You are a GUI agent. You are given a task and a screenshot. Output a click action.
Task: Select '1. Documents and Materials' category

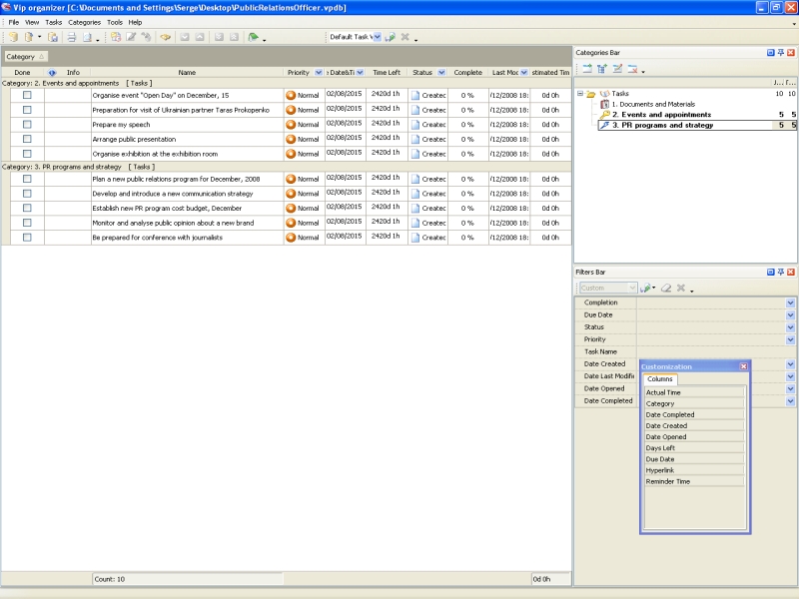tap(653, 104)
